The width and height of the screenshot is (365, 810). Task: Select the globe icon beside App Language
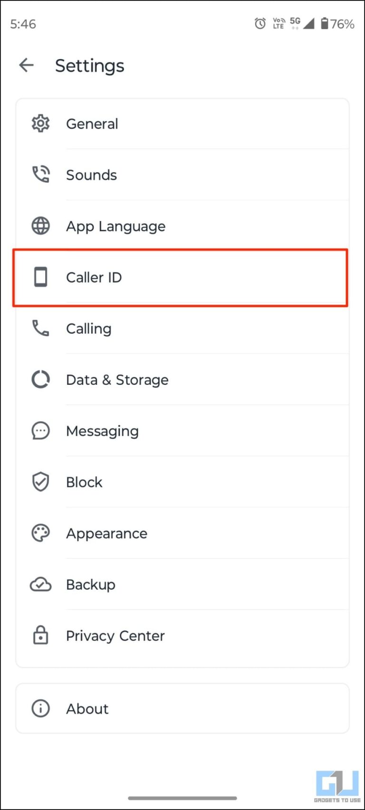[x=41, y=225]
